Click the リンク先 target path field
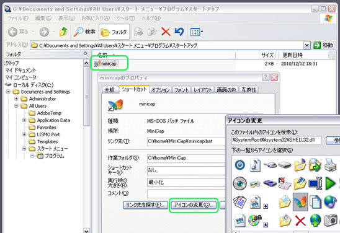Screen dimensions: 340x233 click(186, 141)
